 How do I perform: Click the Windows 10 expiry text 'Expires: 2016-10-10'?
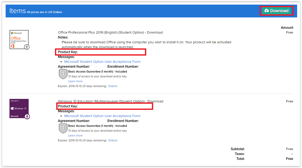tap(70, 140)
